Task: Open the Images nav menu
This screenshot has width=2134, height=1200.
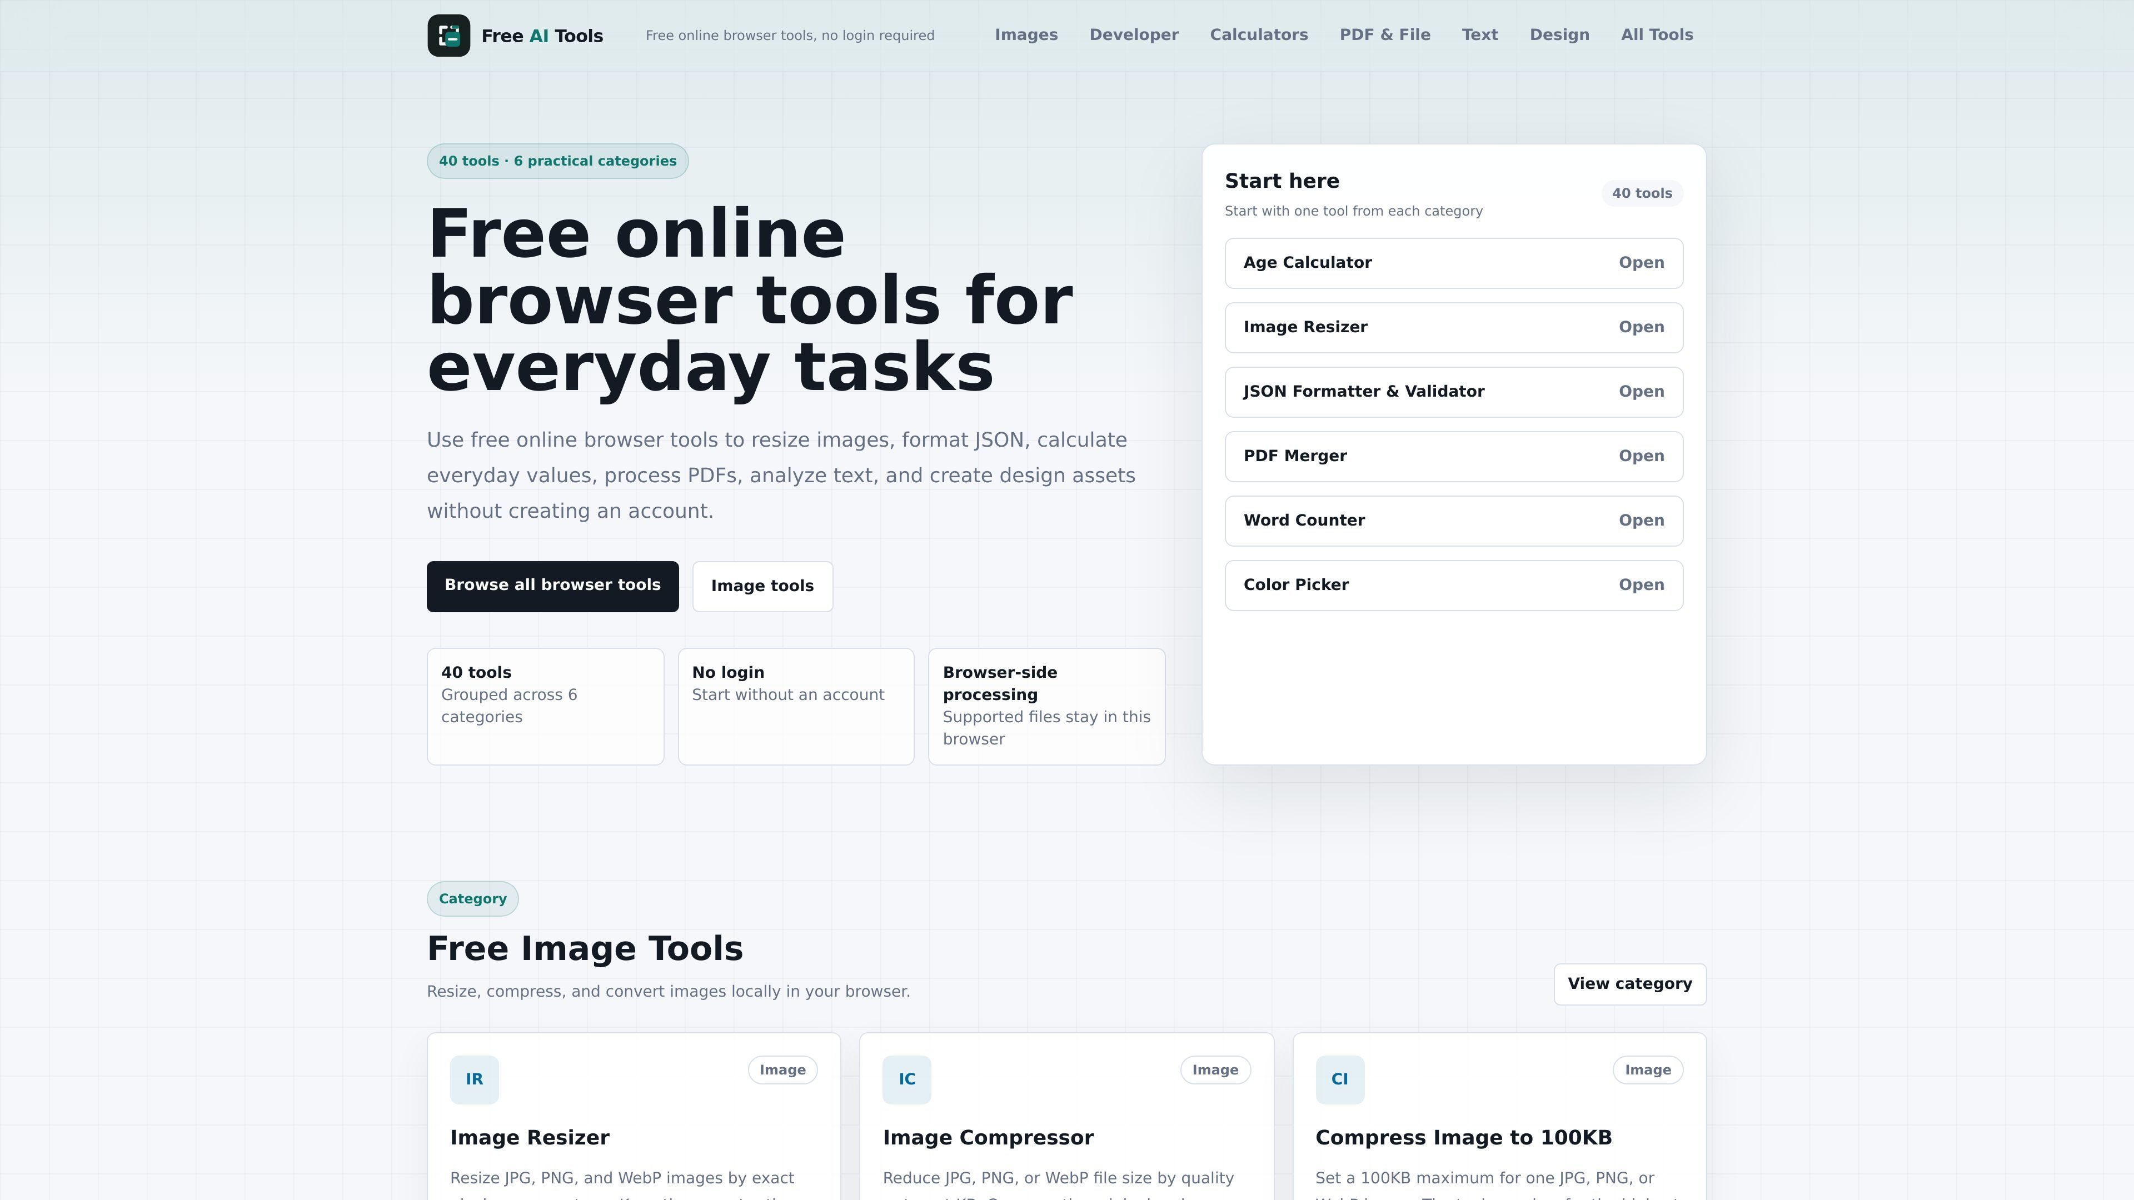Action: click(x=1025, y=35)
